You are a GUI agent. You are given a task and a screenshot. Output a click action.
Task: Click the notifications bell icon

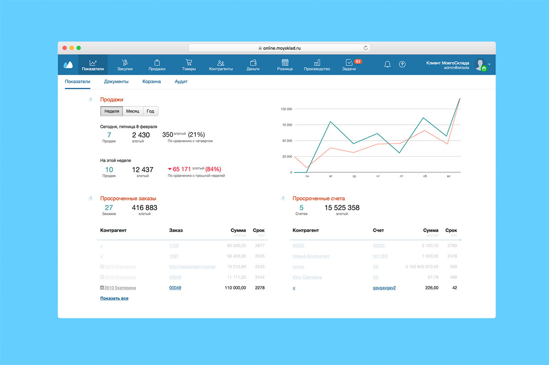pos(388,64)
